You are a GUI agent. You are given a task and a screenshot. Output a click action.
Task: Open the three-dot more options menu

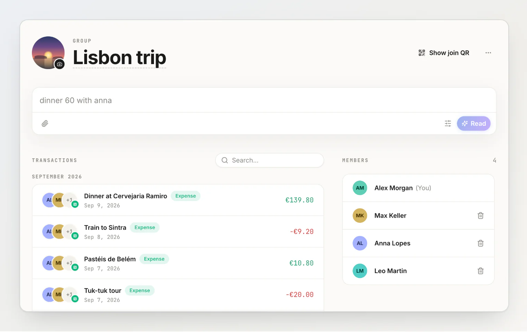[488, 53]
